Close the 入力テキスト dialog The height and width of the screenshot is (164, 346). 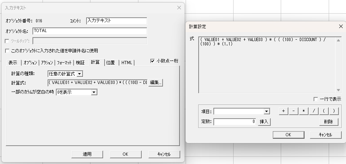[179, 8]
